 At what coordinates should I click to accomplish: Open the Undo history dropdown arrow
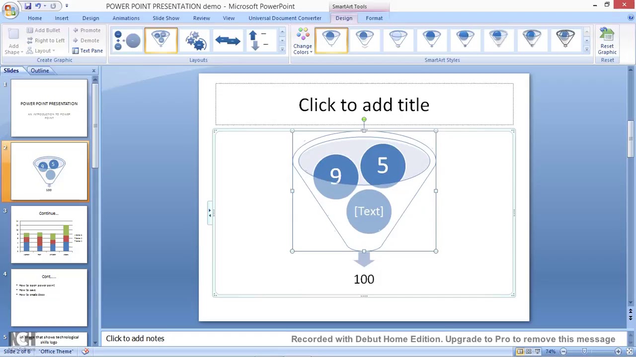point(45,6)
